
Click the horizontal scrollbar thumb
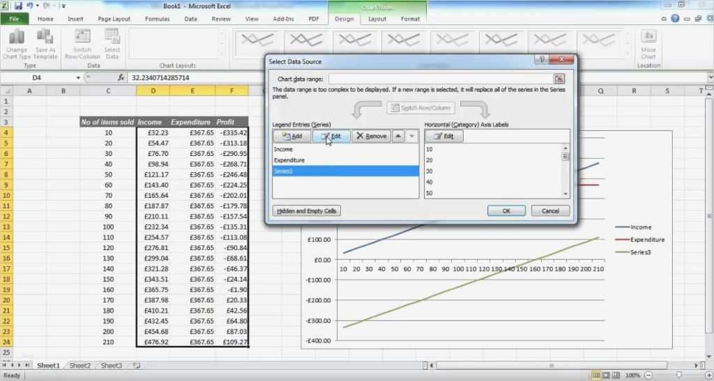(552, 365)
